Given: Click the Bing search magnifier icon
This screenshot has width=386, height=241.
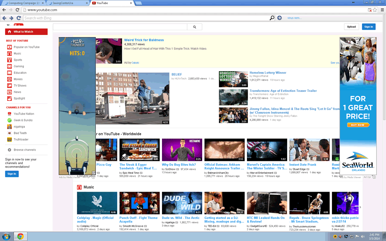Looking at the screenshot, I should point(272,18).
